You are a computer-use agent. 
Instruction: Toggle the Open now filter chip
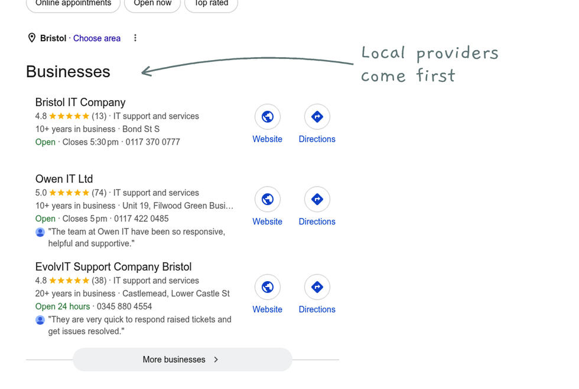[x=152, y=4]
